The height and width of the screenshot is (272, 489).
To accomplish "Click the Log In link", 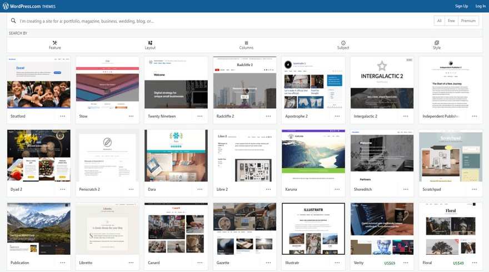I will click(480, 6).
